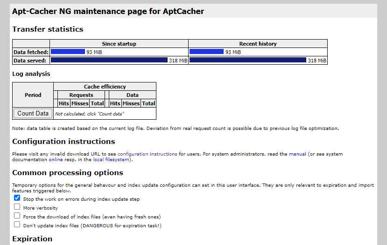This screenshot has height=245, width=387.
Task: Click Misses header under Data
Action: 131,103
